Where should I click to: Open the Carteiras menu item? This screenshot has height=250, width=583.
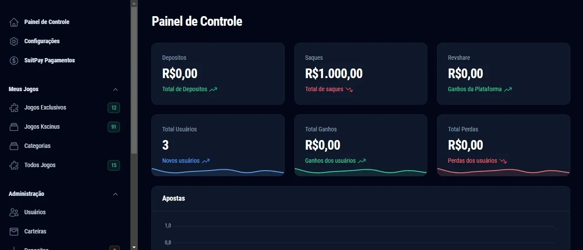[x=64, y=232]
